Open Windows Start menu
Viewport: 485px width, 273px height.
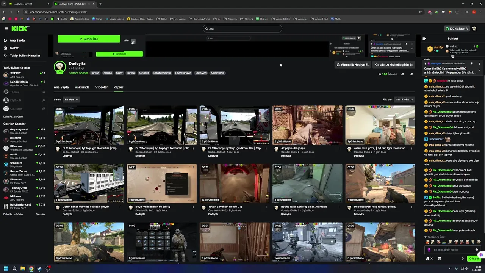(6, 268)
